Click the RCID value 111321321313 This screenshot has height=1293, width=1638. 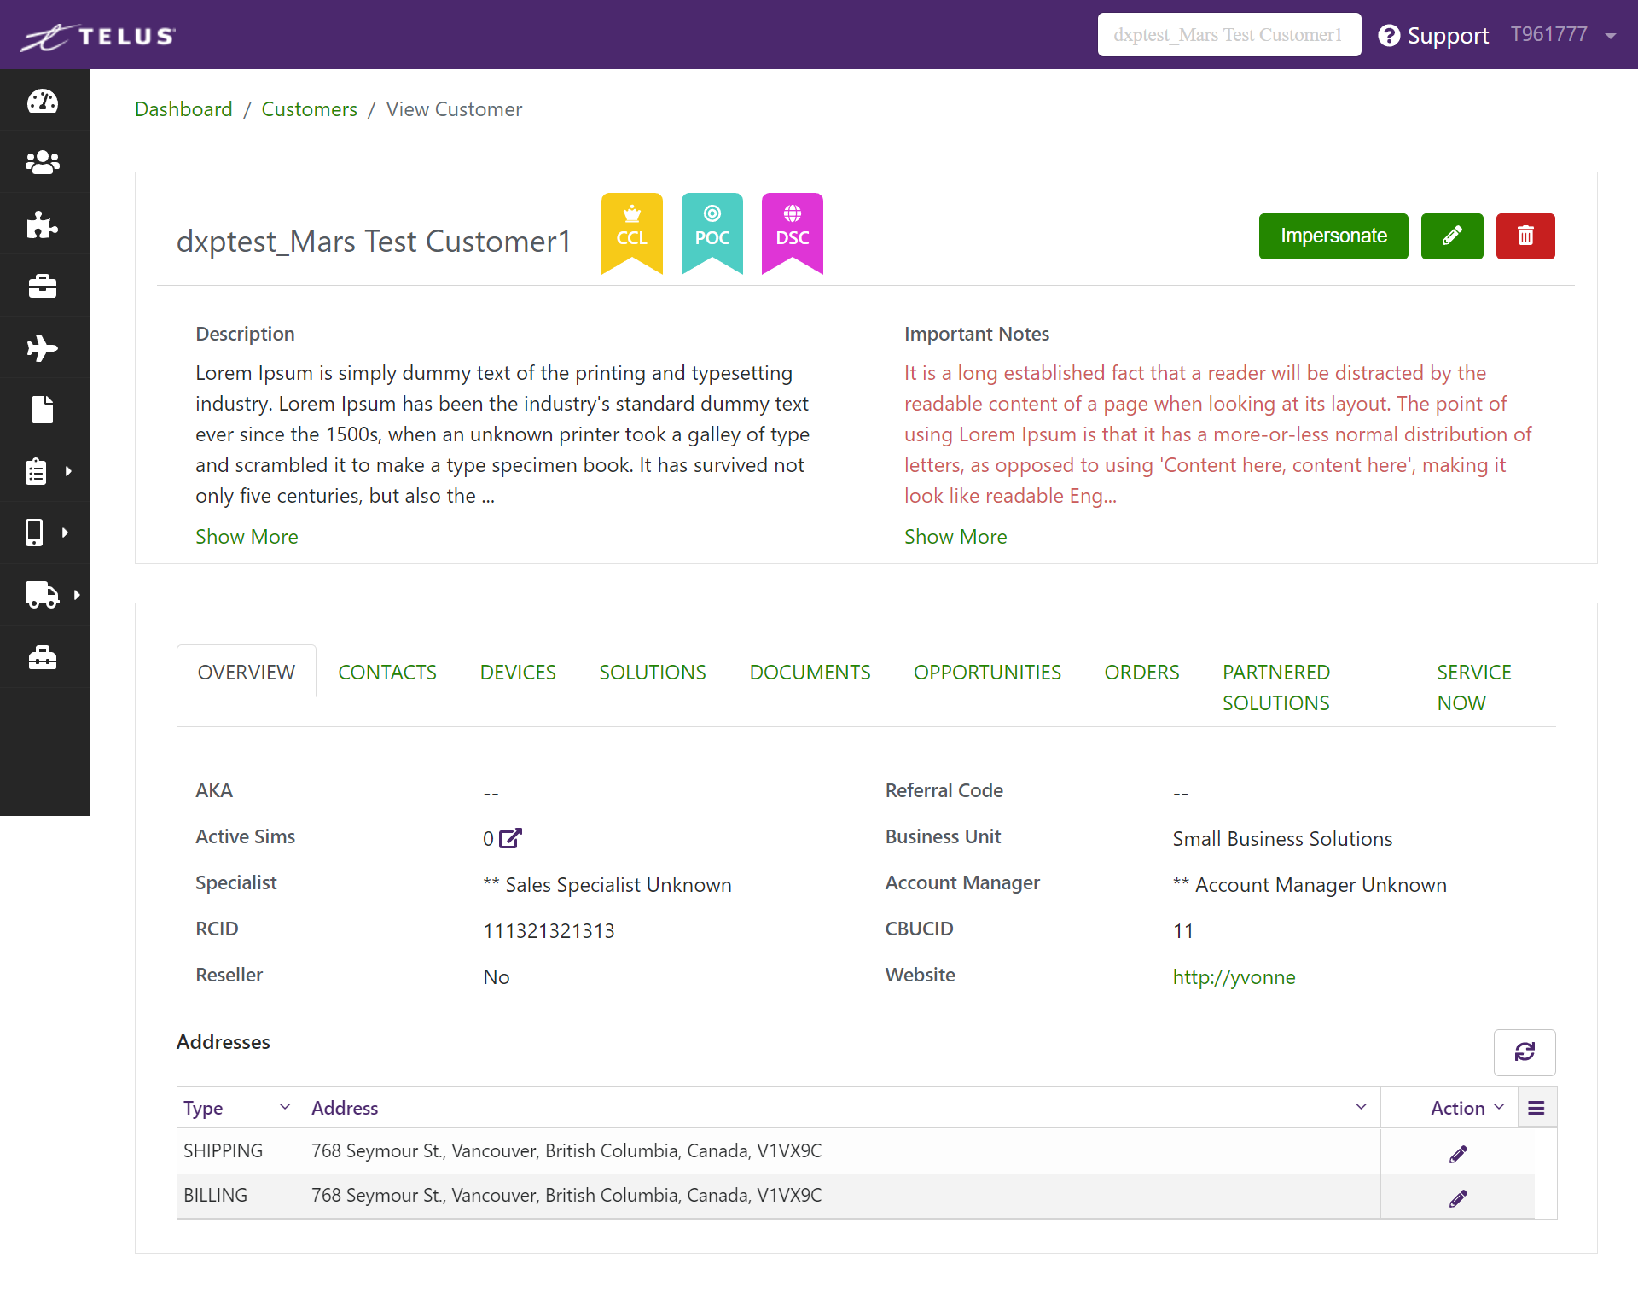(549, 931)
